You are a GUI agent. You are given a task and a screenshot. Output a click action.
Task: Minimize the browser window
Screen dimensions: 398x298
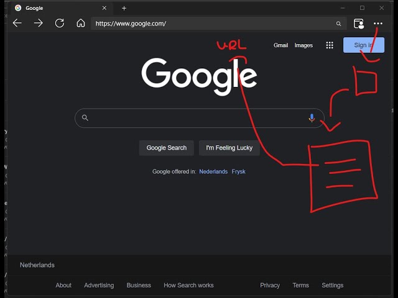[343, 8]
